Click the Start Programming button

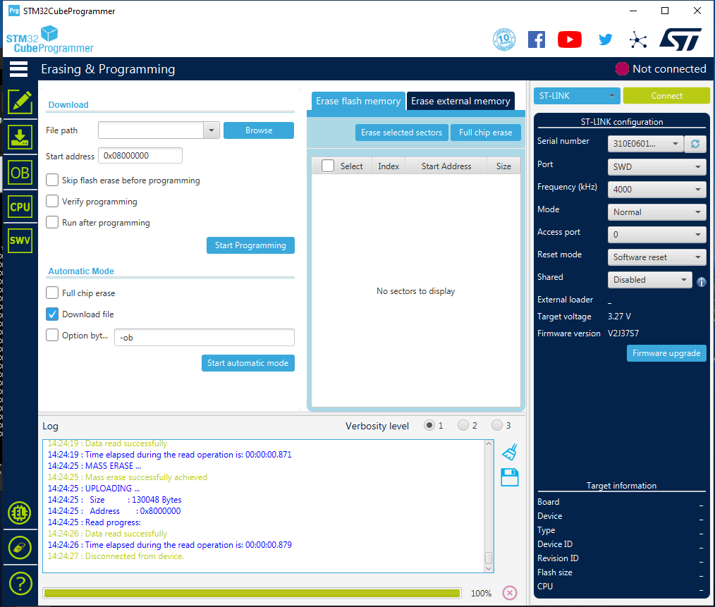[x=250, y=245]
